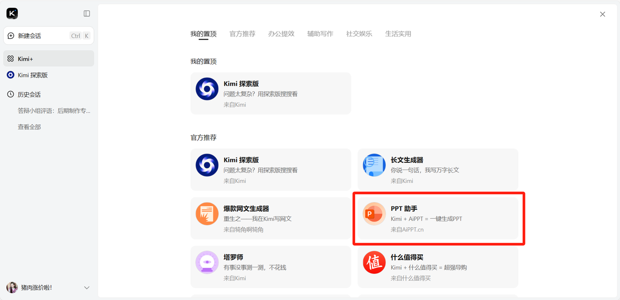Click the plus icon in 新建会话
Image resolution: width=620 pixels, height=300 pixels.
coord(11,36)
